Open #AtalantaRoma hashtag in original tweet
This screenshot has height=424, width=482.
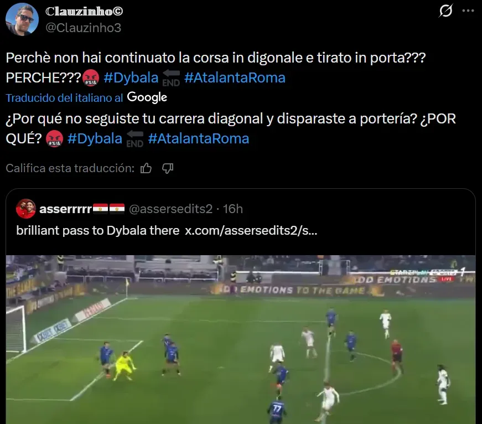(x=235, y=77)
